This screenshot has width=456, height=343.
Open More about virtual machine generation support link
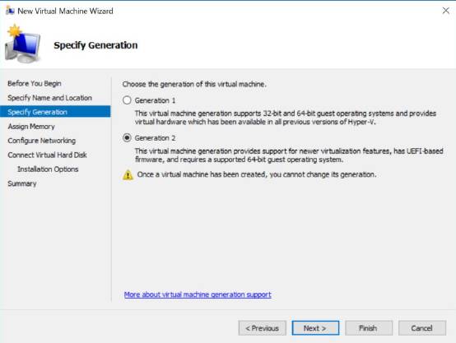tap(198, 294)
